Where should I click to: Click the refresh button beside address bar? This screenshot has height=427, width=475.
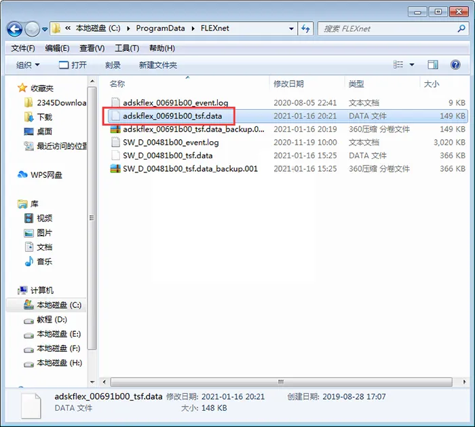[305, 29]
